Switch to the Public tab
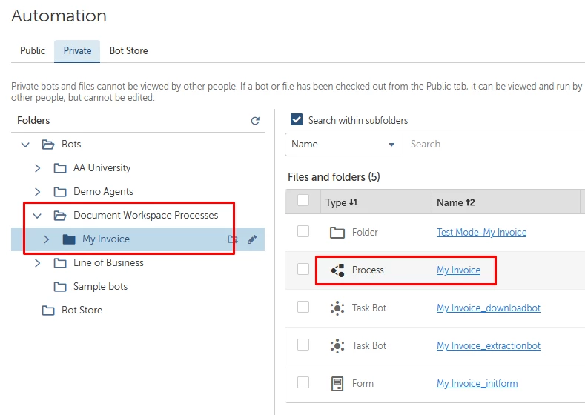This screenshot has height=415, width=585. point(33,51)
